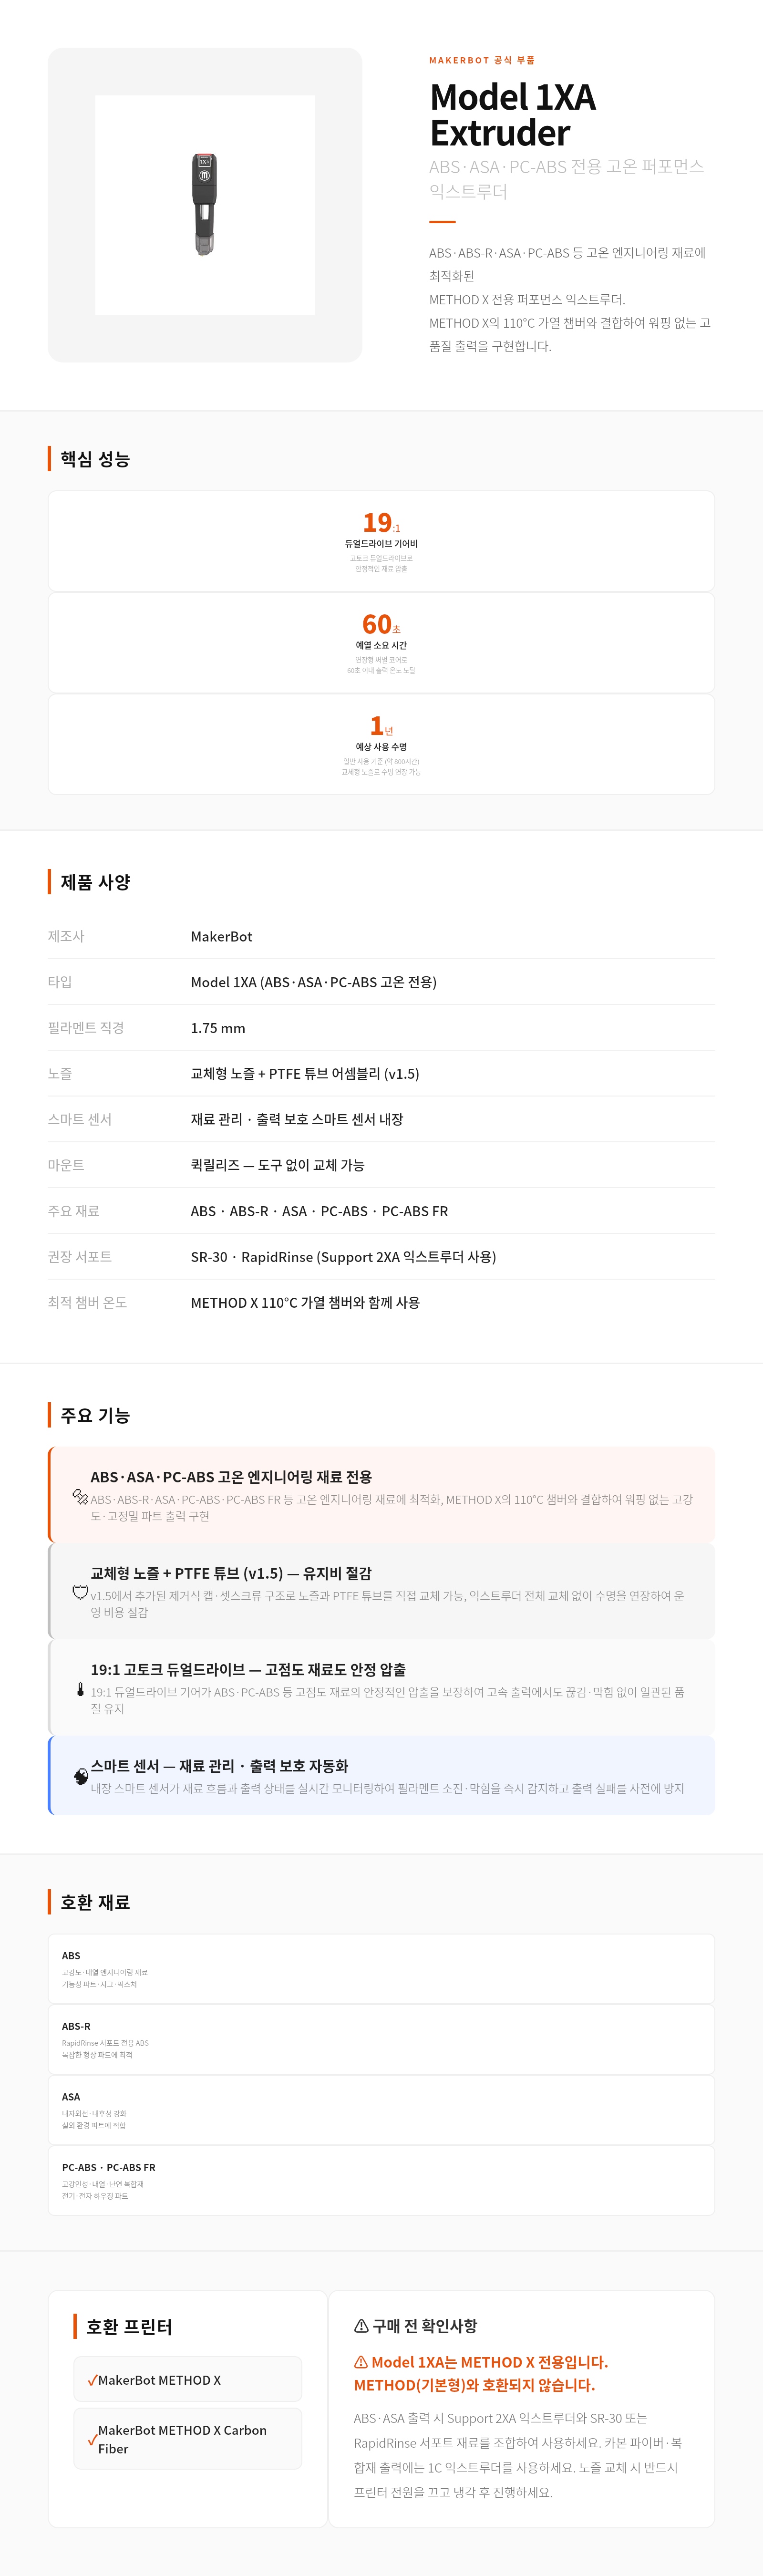Select the MakerBot METHOD X printer item
Viewport: 763px width, 2576px height.
pyautogui.click(x=188, y=2379)
